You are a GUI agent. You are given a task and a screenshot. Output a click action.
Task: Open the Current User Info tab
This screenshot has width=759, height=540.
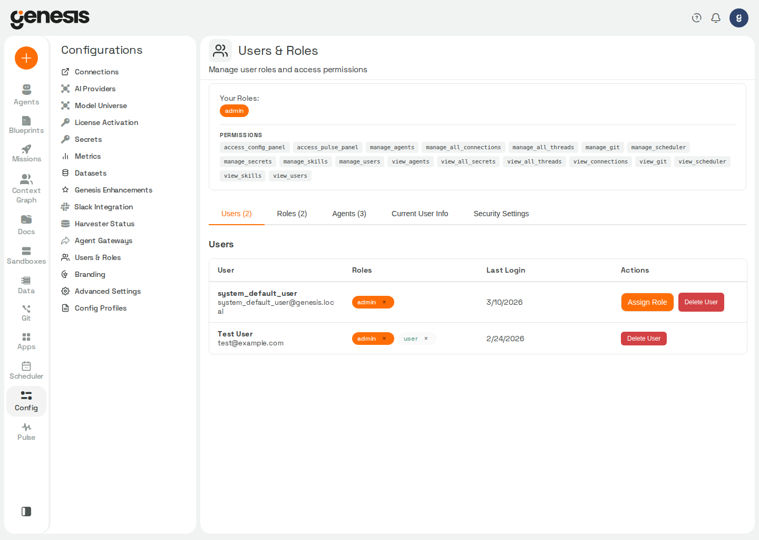(420, 214)
